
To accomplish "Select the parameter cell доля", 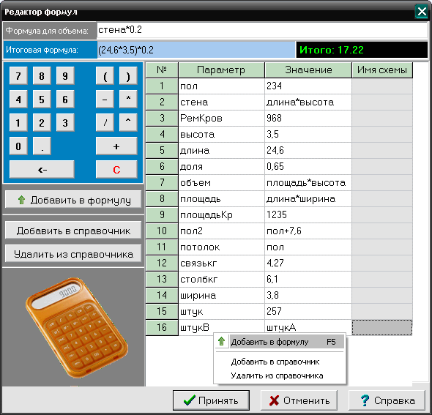I will pos(222,167).
